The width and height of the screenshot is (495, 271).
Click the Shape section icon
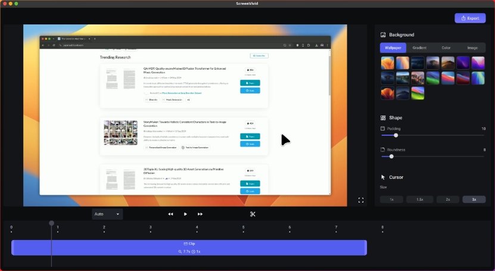pos(383,118)
